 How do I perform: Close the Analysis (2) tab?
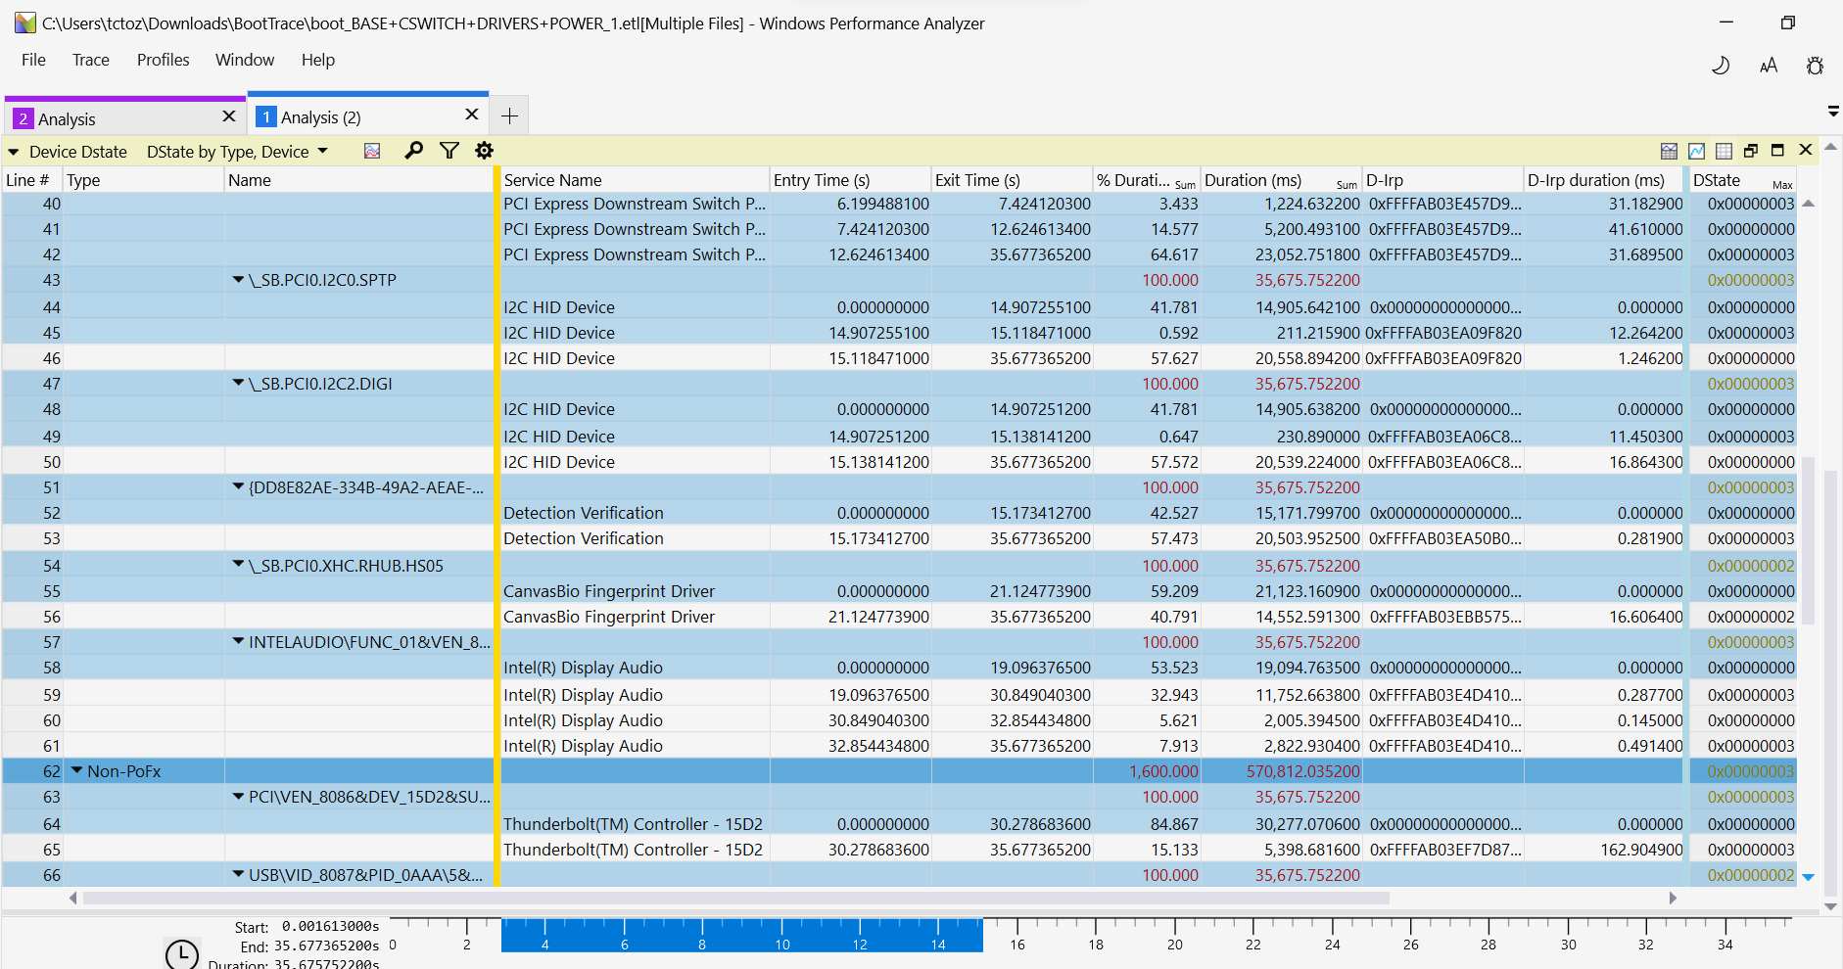(471, 115)
